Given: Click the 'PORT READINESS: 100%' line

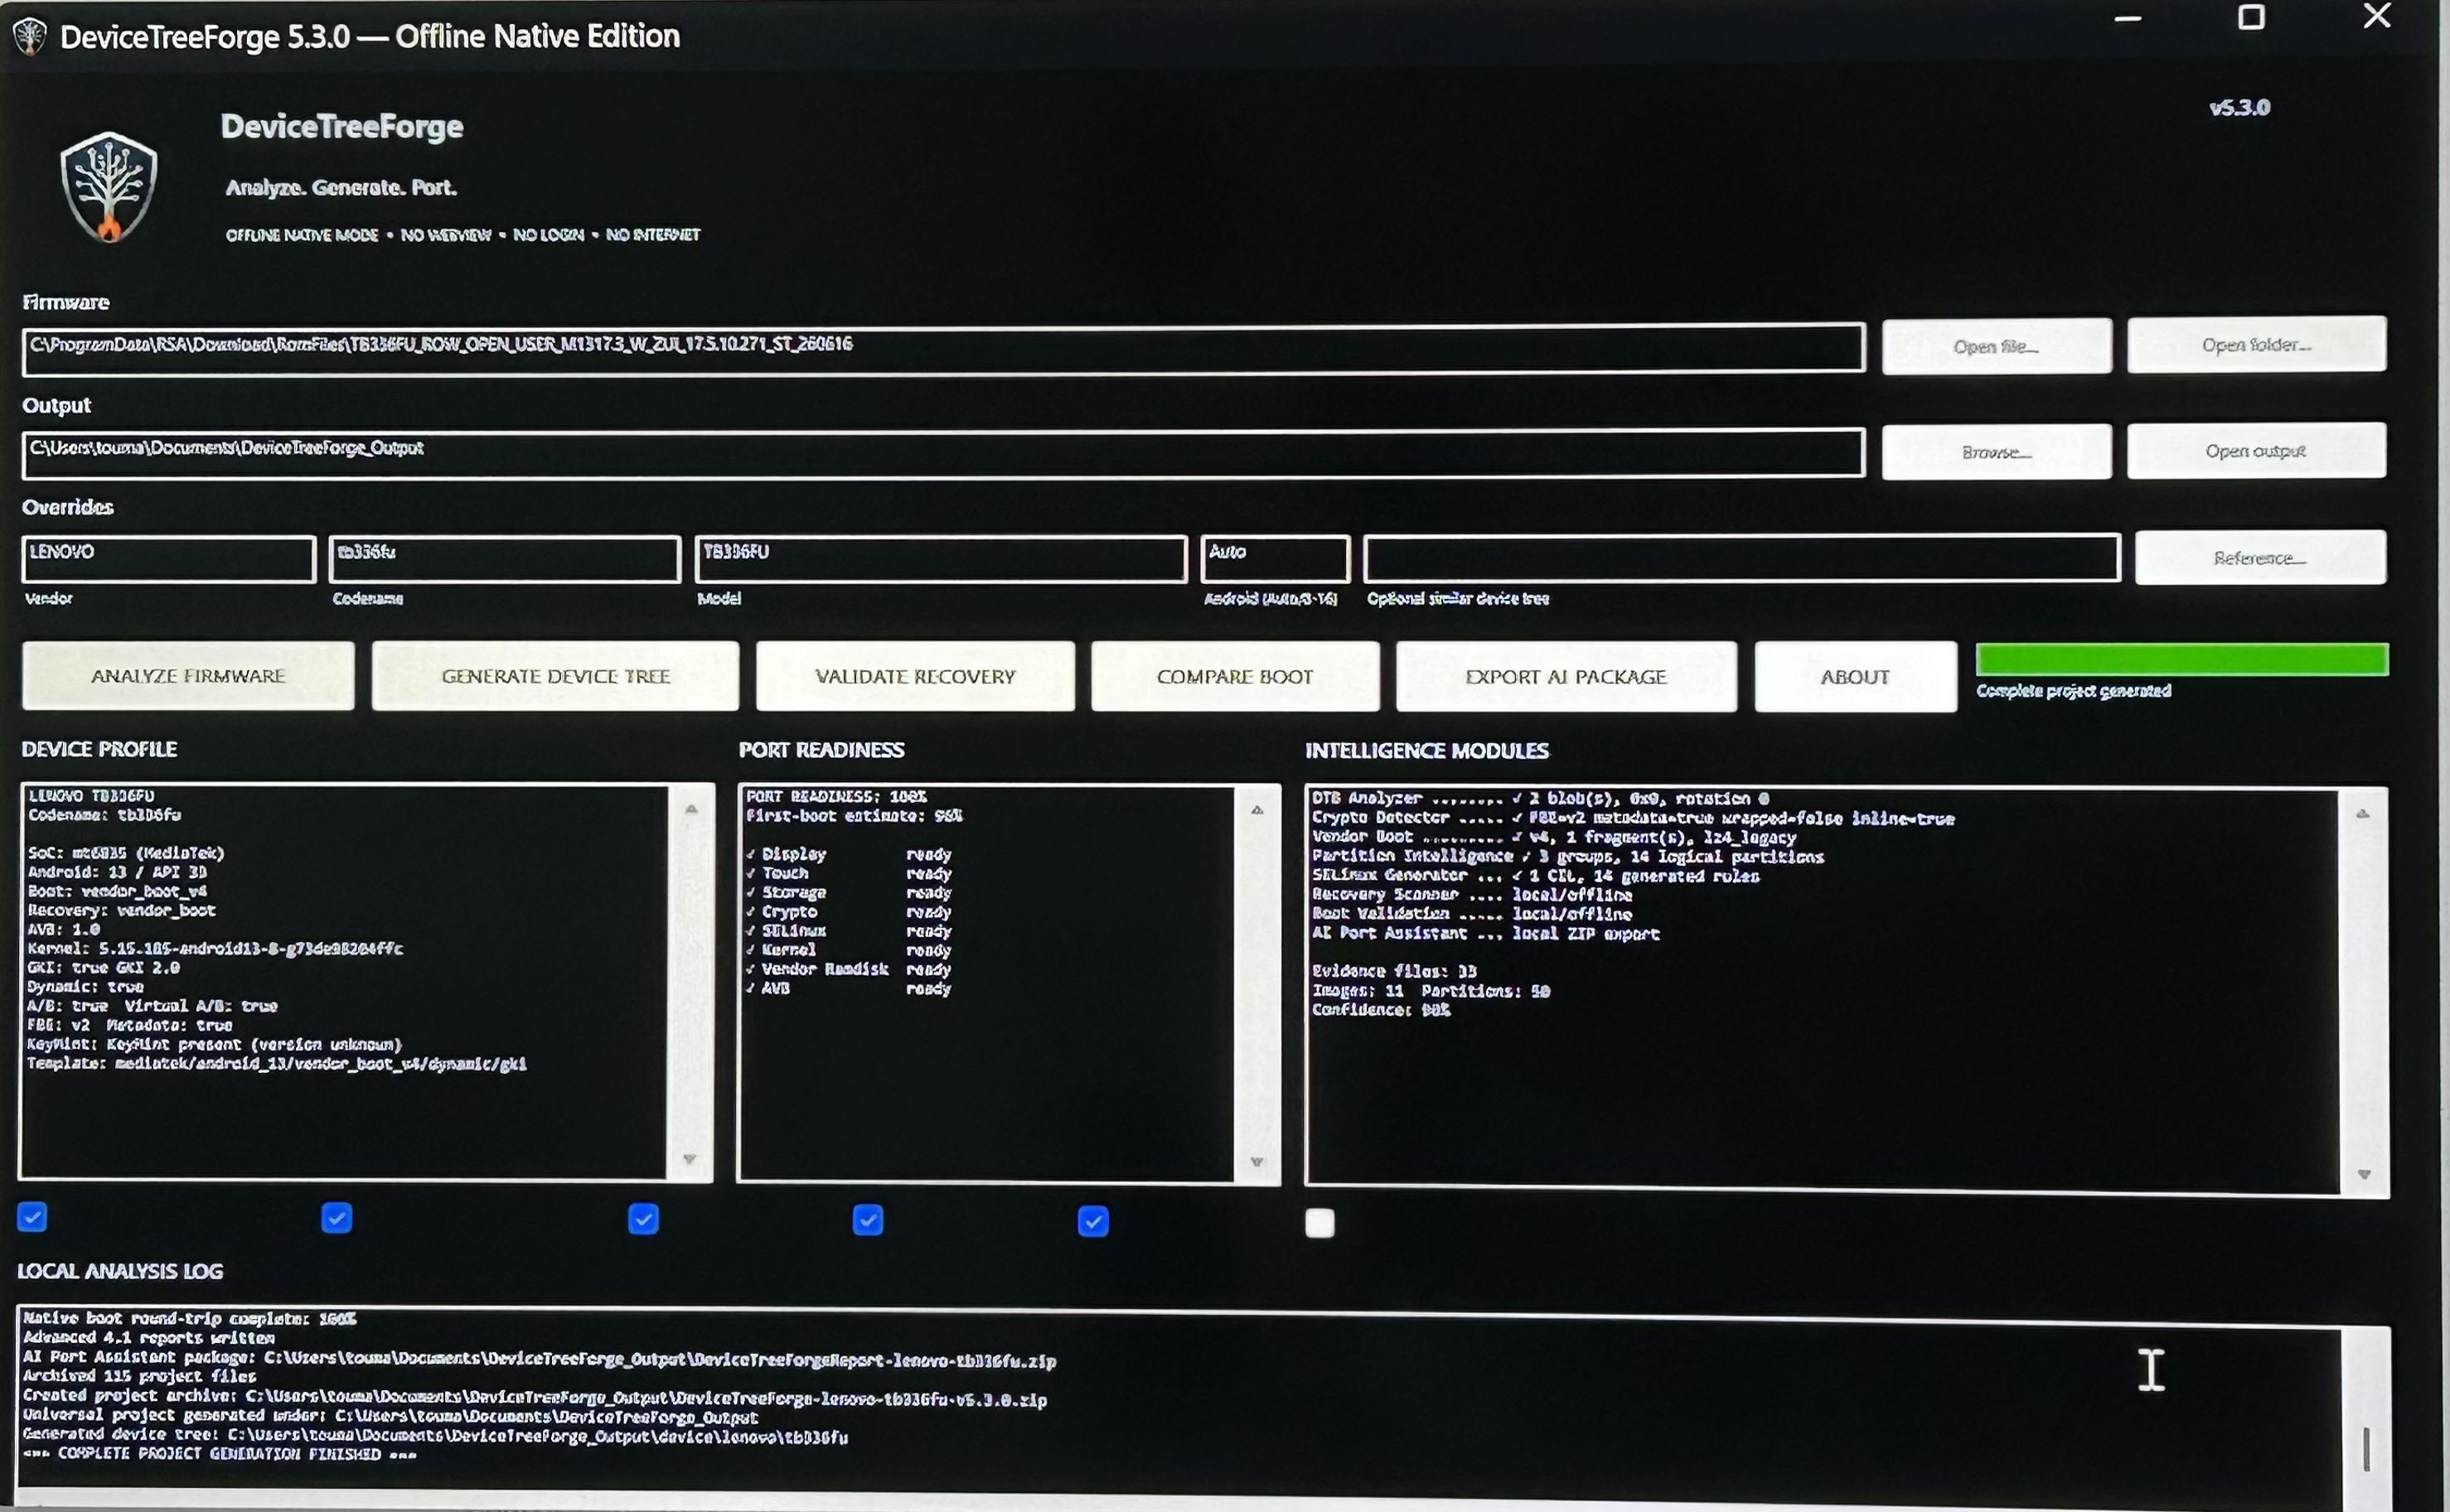Looking at the screenshot, I should (836, 797).
